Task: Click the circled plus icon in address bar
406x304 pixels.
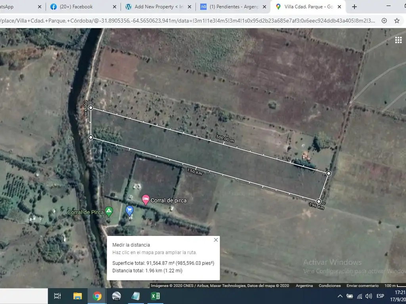Action: (x=384, y=21)
